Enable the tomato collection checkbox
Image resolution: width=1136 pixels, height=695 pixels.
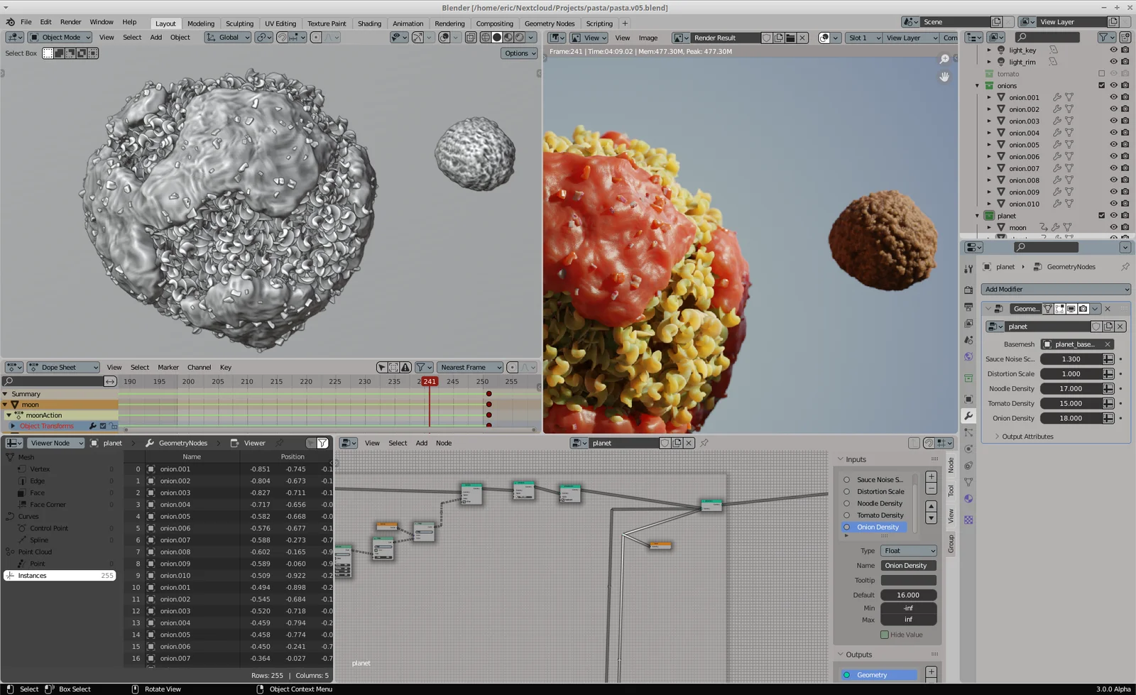pyautogui.click(x=1101, y=74)
